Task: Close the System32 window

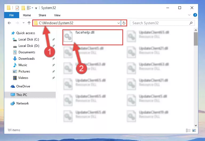Action: coord(192,8)
